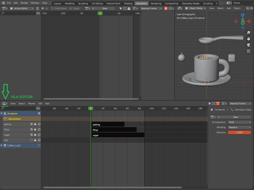This screenshot has height=190, width=254.
Task: Click the orange Influence slider
Action: (x=239, y=132)
